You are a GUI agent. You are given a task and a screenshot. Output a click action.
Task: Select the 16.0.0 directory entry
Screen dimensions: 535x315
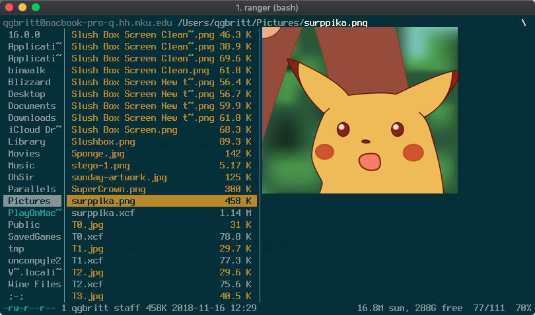pos(24,34)
